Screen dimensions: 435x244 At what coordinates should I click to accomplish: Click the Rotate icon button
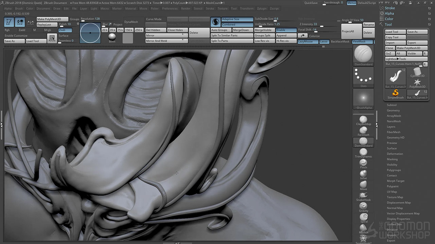tap(52, 38)
